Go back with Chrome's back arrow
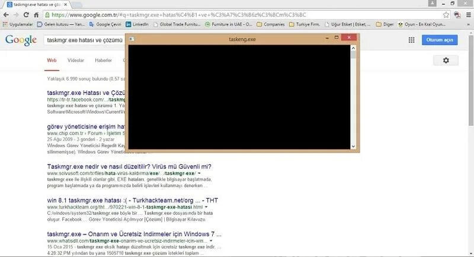474x257 pixels. [x=6, y=15]
